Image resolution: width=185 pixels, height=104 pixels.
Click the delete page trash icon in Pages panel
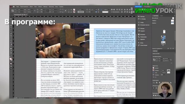[x=173, y=48]
